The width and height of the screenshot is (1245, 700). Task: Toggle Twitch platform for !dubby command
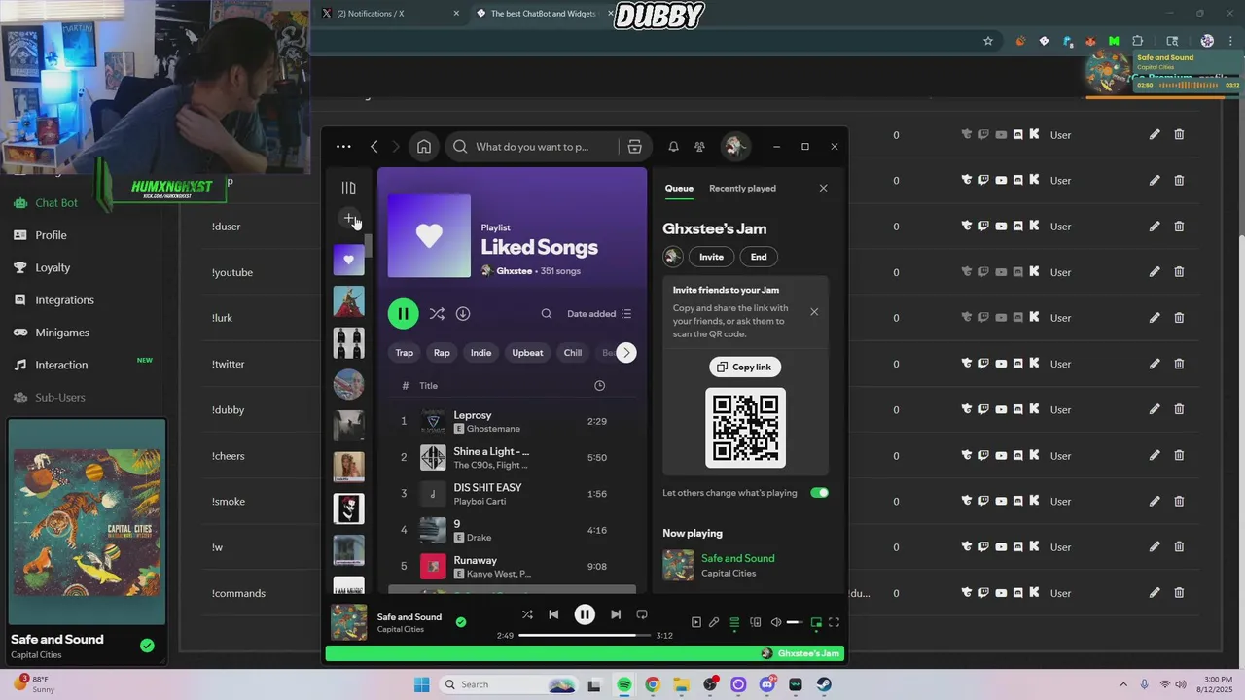[x=984, y=409]
